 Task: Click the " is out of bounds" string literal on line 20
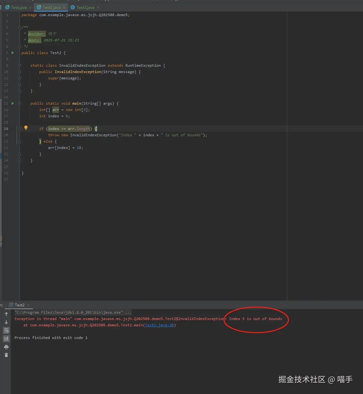182,135
